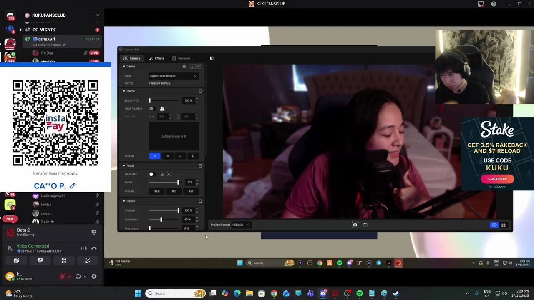This screenshot has width=534, height=300.
Task: Open voice connection signal details icon
Action: pyautogui.click(x=10, y=248)
